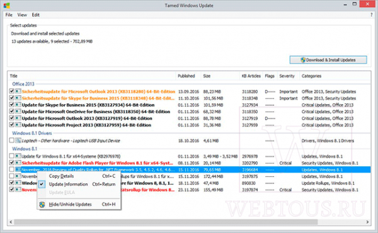Click the 3,49 MB - 3,52 MB size cell
The image size is (378, 233).
[220, 156]
